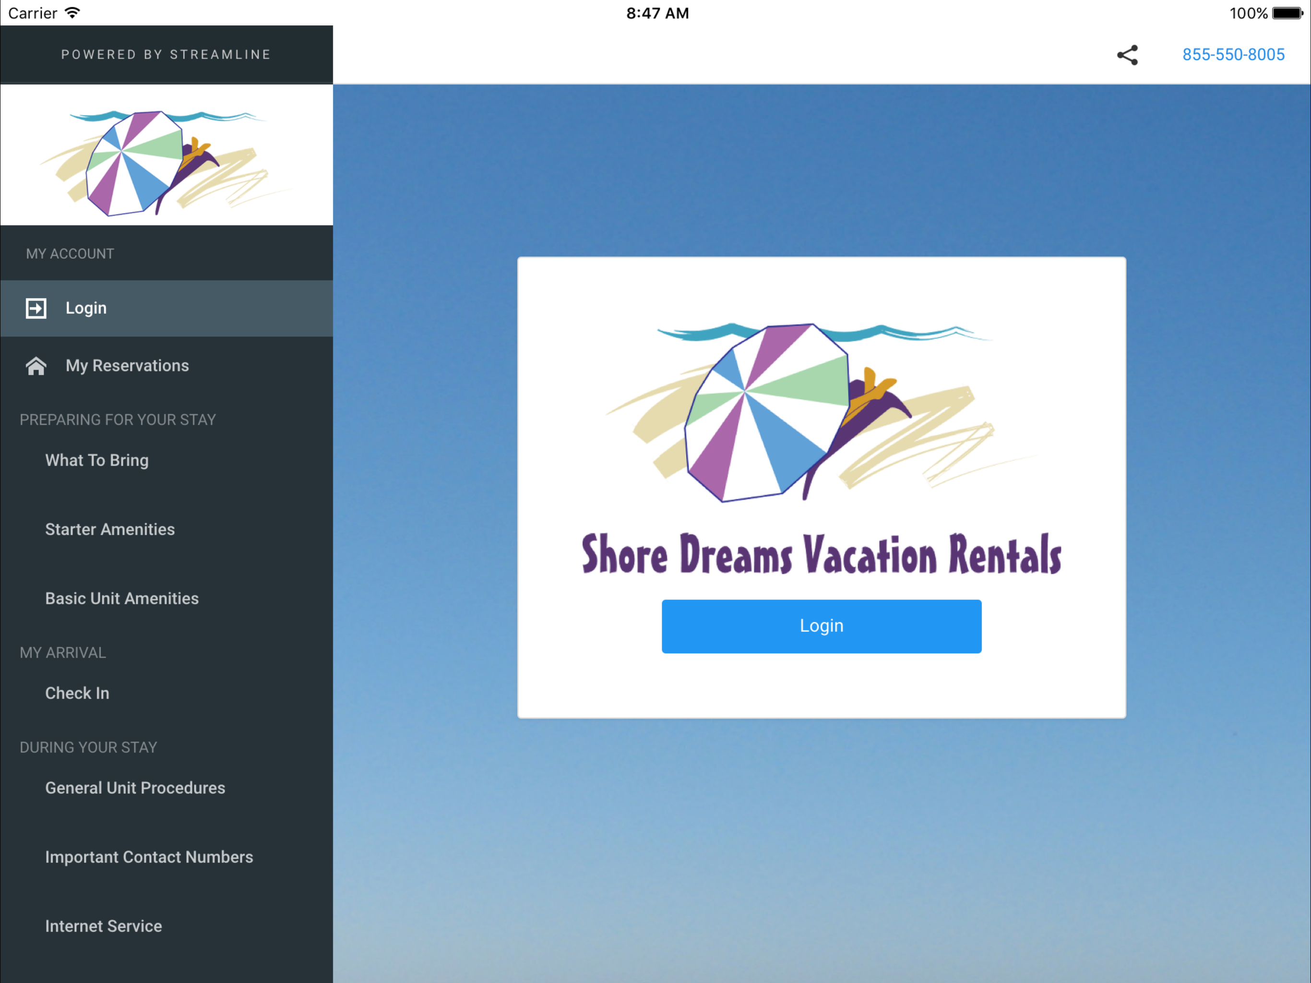Click the Login arrow icon in sidebar
This screenshot has width=1311, height=983.
(36, 308)
